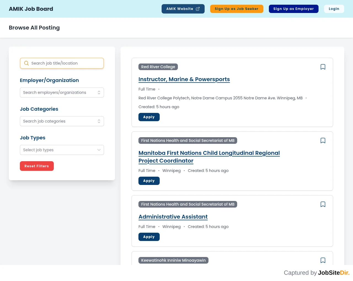The image size is (353, 281).
Task: Click Sign Up as Employer
Action: (x=294, y=9)
